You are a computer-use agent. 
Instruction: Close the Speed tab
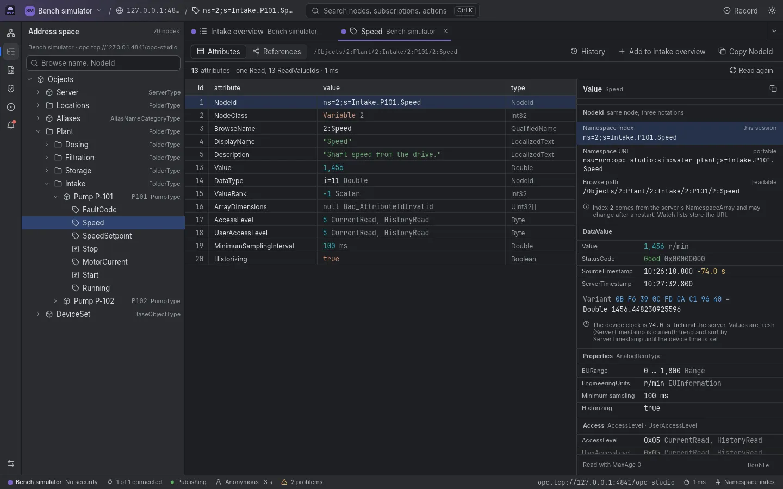[445, 31]
